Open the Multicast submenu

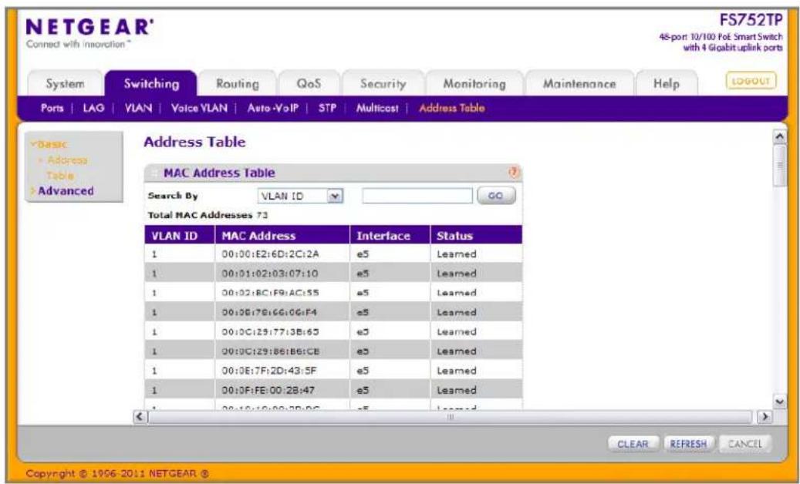[x=377, y=108]
